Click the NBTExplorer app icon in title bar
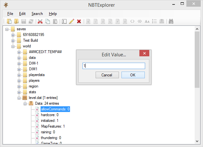 pos(6,5)
